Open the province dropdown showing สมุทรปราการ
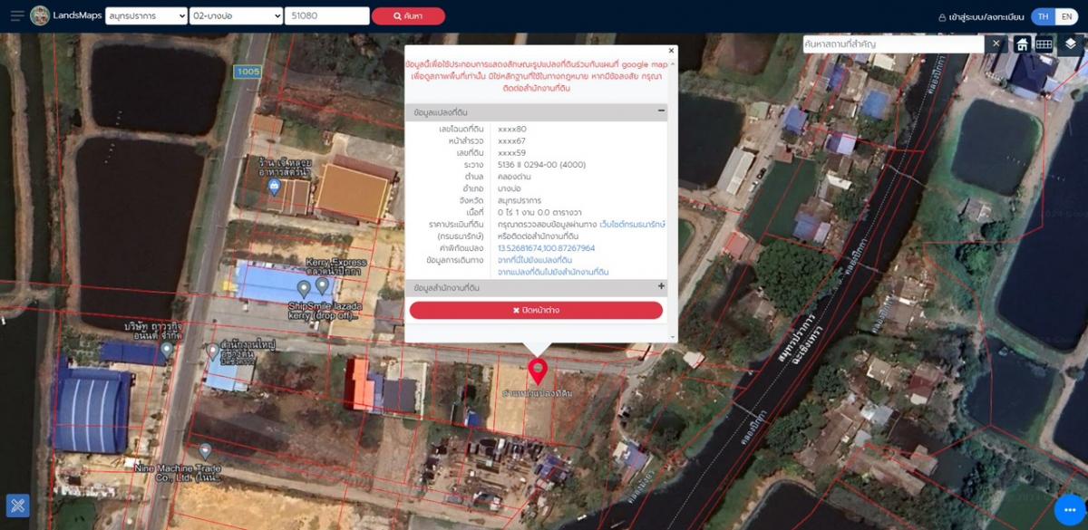 pyautogui.click(x=147, y=15)
